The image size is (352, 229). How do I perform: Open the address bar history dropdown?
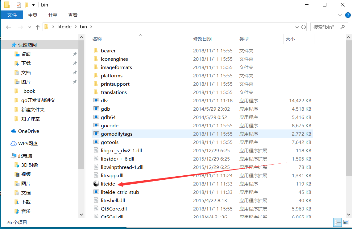297,27
